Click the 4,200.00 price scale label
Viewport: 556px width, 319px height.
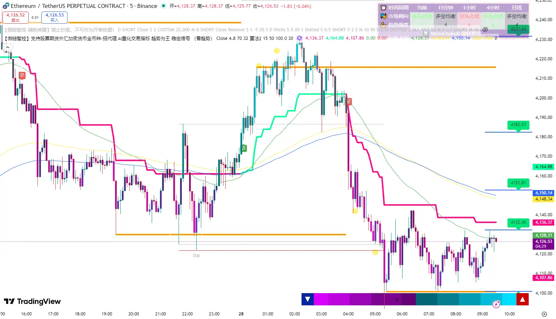coord(544,98)
